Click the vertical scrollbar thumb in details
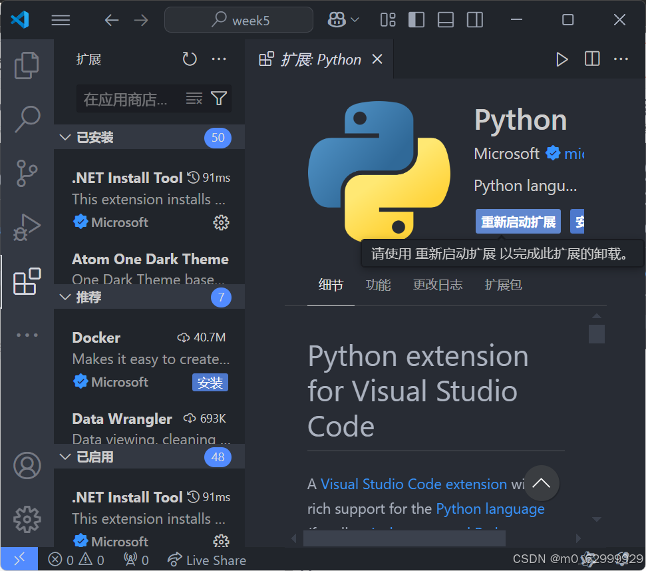646x571 pixels. (597, 334)
